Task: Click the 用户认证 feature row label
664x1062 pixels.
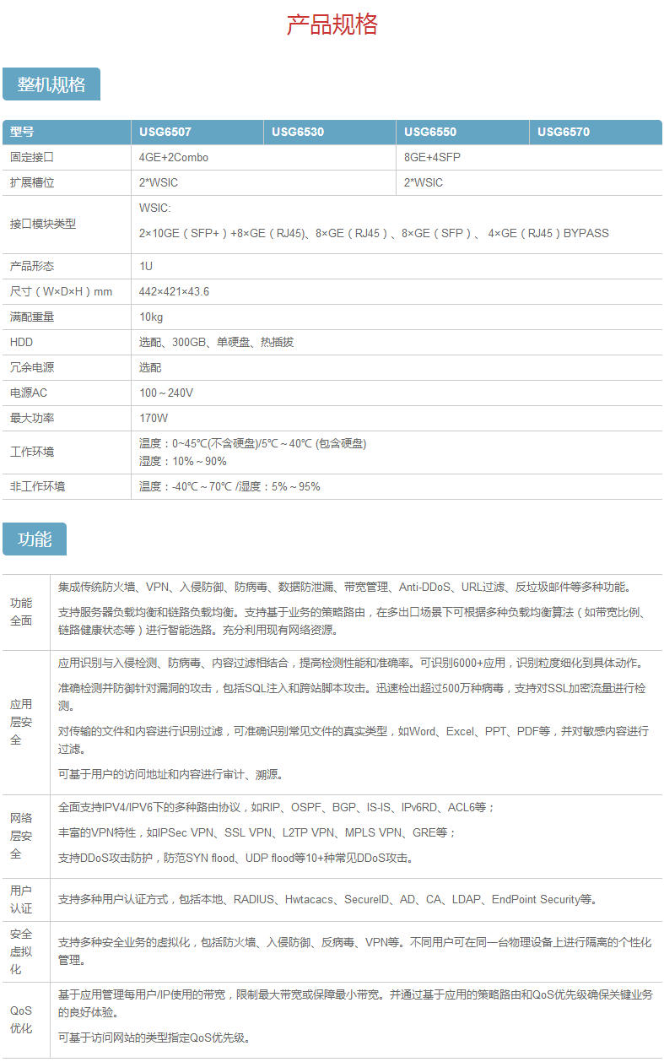Action: point(21,899)
